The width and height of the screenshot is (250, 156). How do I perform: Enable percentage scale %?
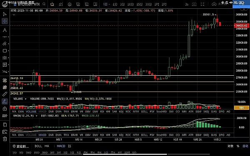[238, 146]
